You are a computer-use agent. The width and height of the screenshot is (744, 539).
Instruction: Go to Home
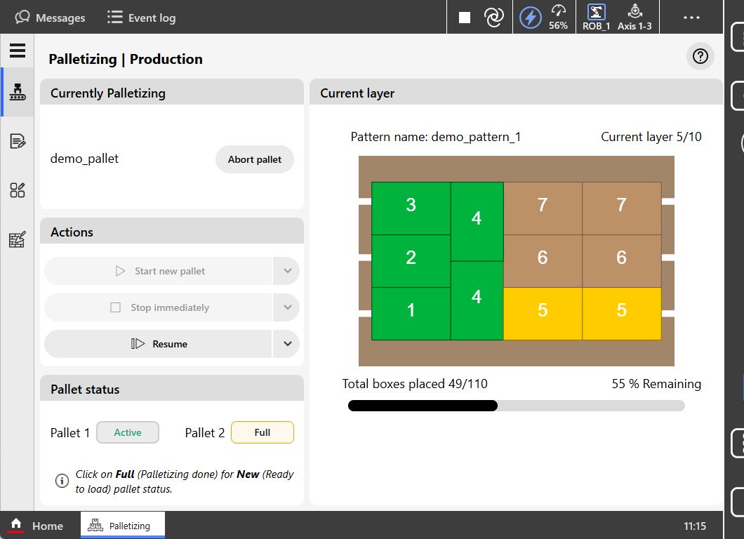pos(37,525)
